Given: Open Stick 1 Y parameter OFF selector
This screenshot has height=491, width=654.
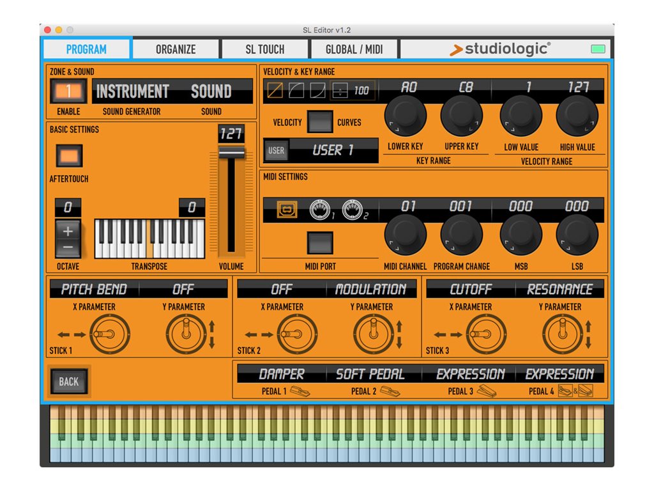Looking at the screenshot, I should coord(183,289).
